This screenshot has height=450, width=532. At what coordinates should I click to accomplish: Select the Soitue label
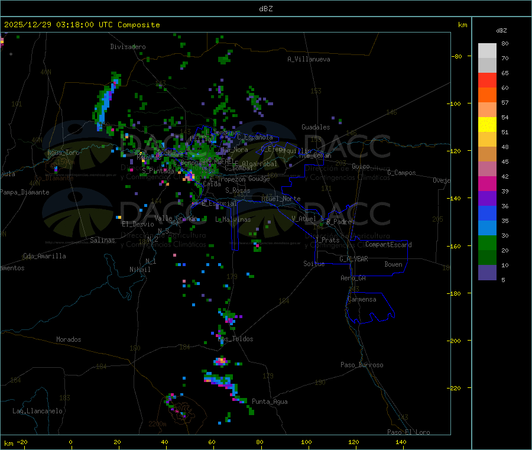tap(314, 264)
